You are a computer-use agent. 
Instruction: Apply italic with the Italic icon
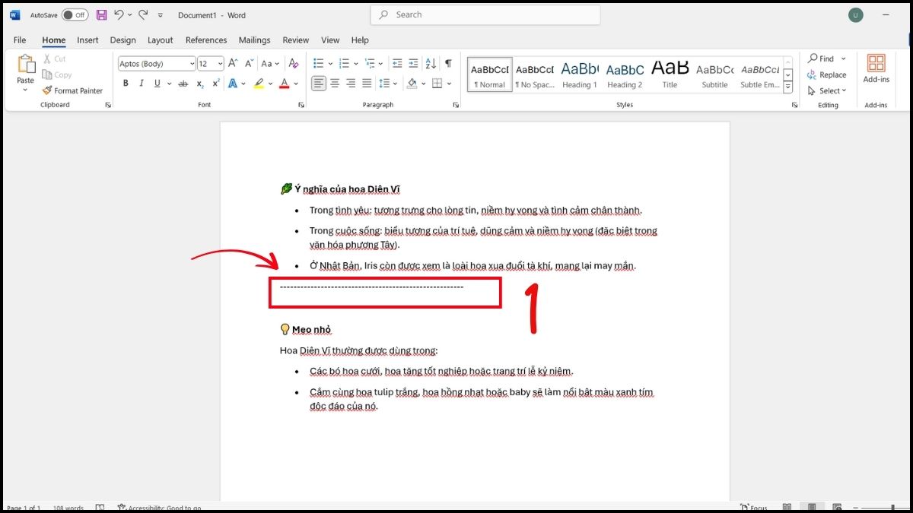141,84
